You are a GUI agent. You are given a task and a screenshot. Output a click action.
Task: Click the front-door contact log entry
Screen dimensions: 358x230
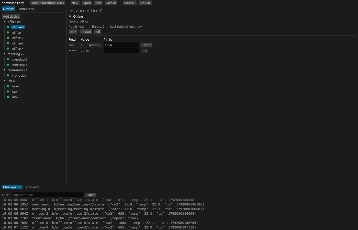[x=70, y=218]
